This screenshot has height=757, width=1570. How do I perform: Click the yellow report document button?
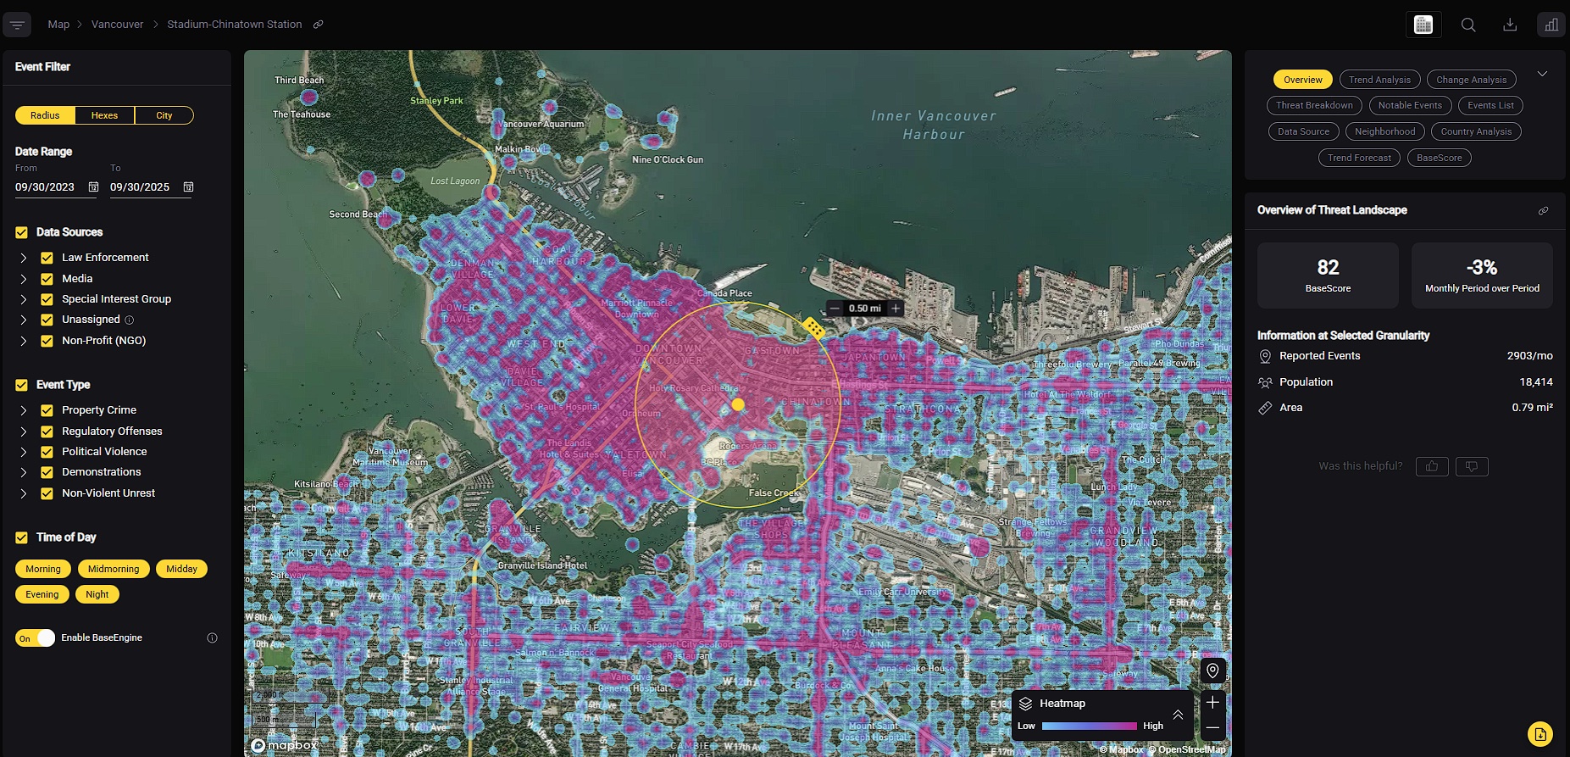[x=1539, y=734]
